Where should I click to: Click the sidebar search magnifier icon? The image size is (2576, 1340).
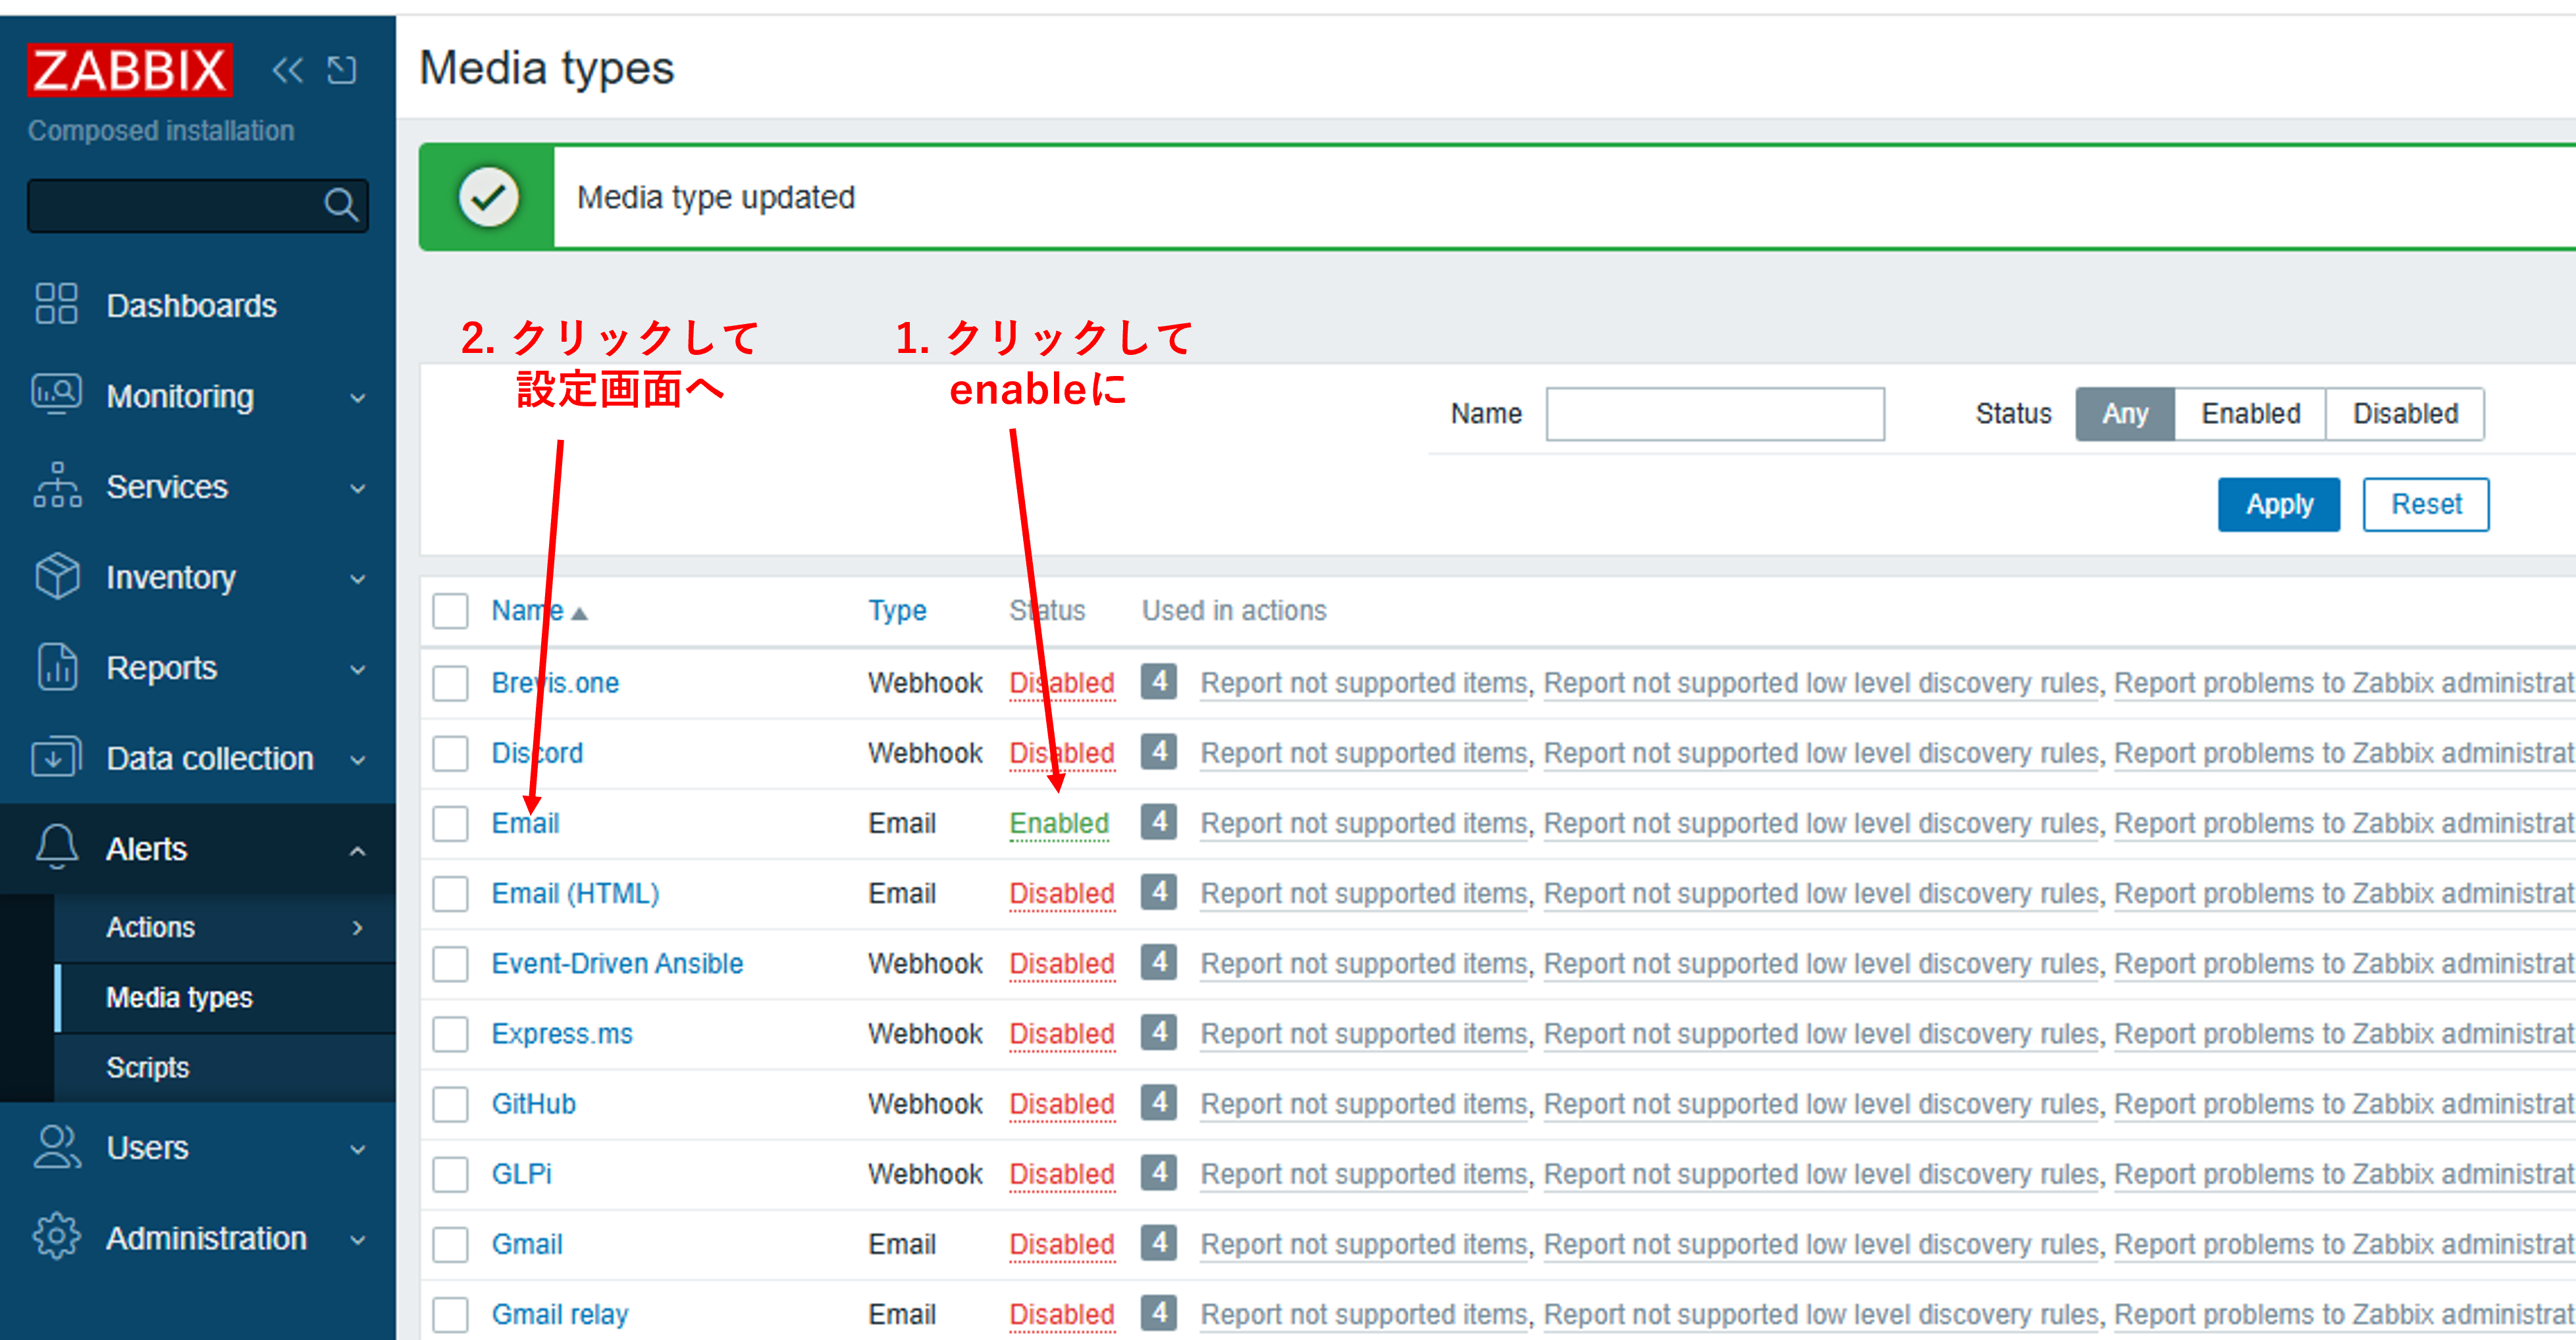tap(340, 205)
